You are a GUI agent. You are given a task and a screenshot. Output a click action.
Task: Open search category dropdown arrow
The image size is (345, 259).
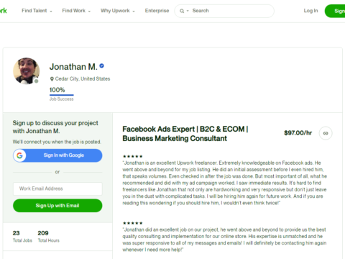[x=188, y=11]
